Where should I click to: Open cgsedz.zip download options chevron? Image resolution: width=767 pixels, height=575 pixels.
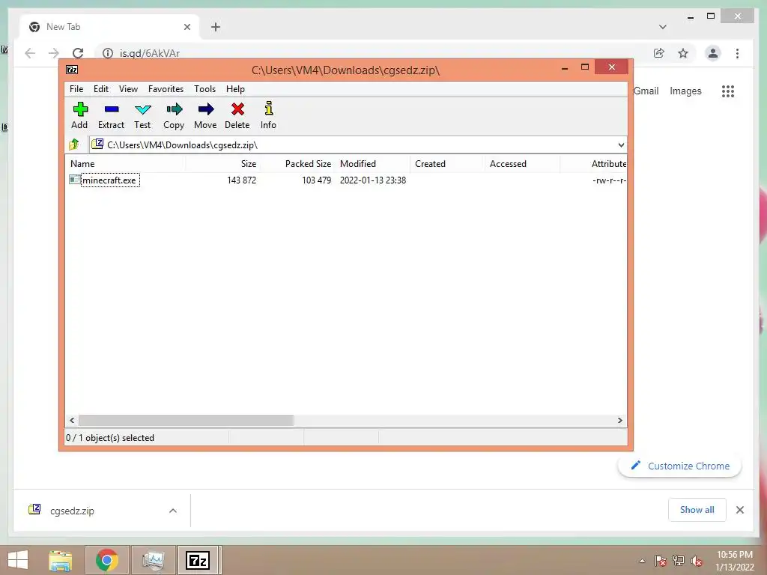(x=173, y=511)
